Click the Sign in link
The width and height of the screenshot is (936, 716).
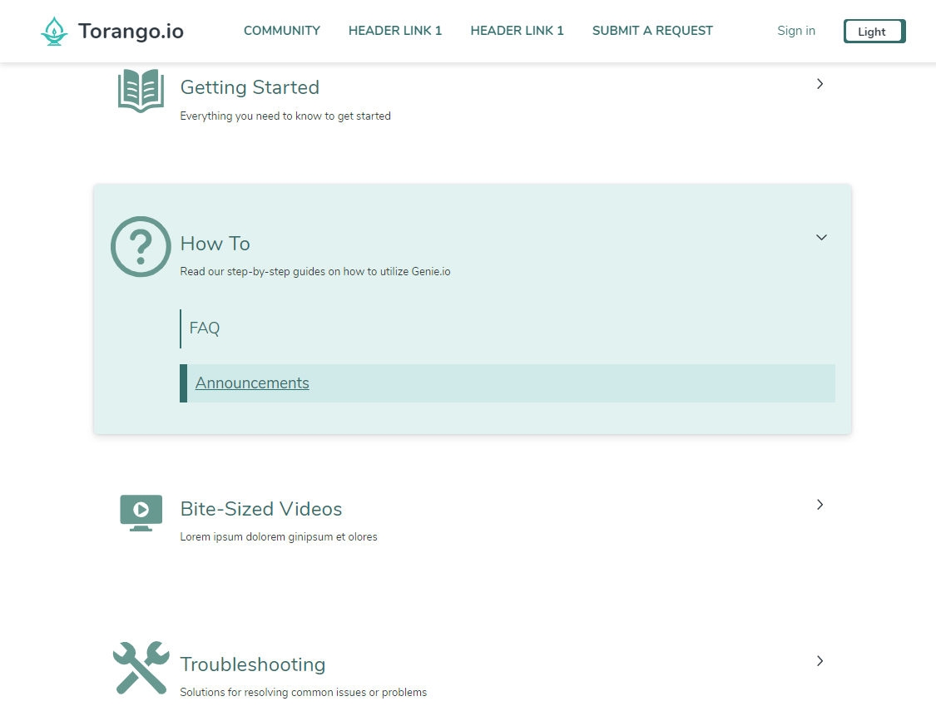(795, 31)
